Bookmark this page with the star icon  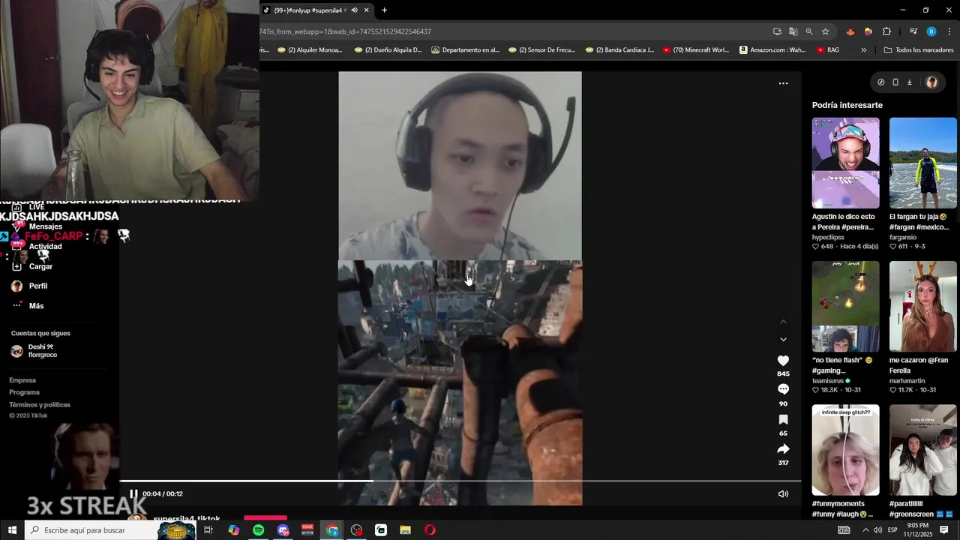825,31
